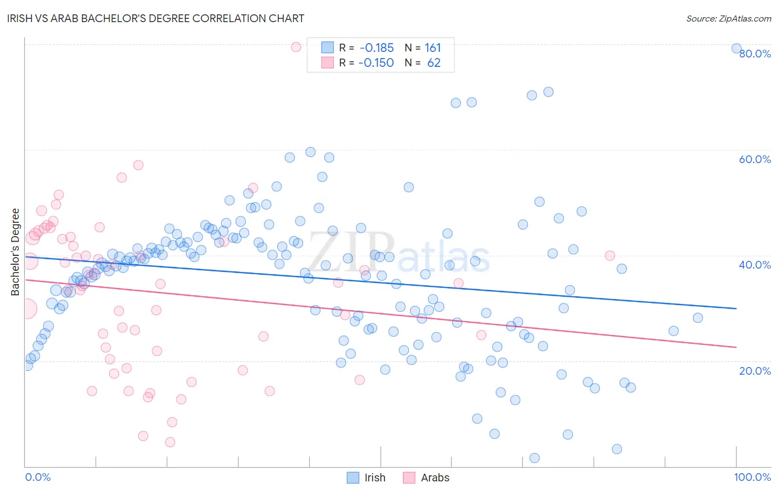Click the 100.0% x-axis label
This screenshot has width=778, height=493.
(753, 477)
